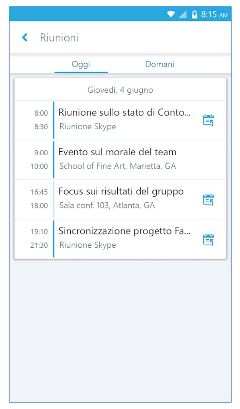Tap the Riunioni page title
Image resolution: width=240 pixels, height=409 pixels.
59,37
